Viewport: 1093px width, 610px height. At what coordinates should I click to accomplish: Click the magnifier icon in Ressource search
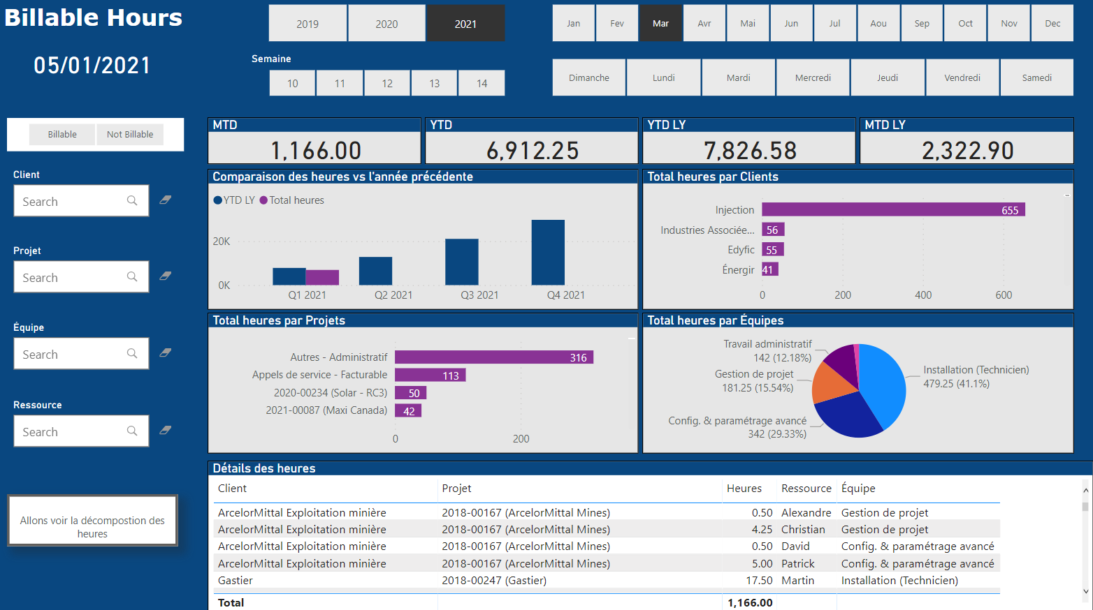[132, 431]
